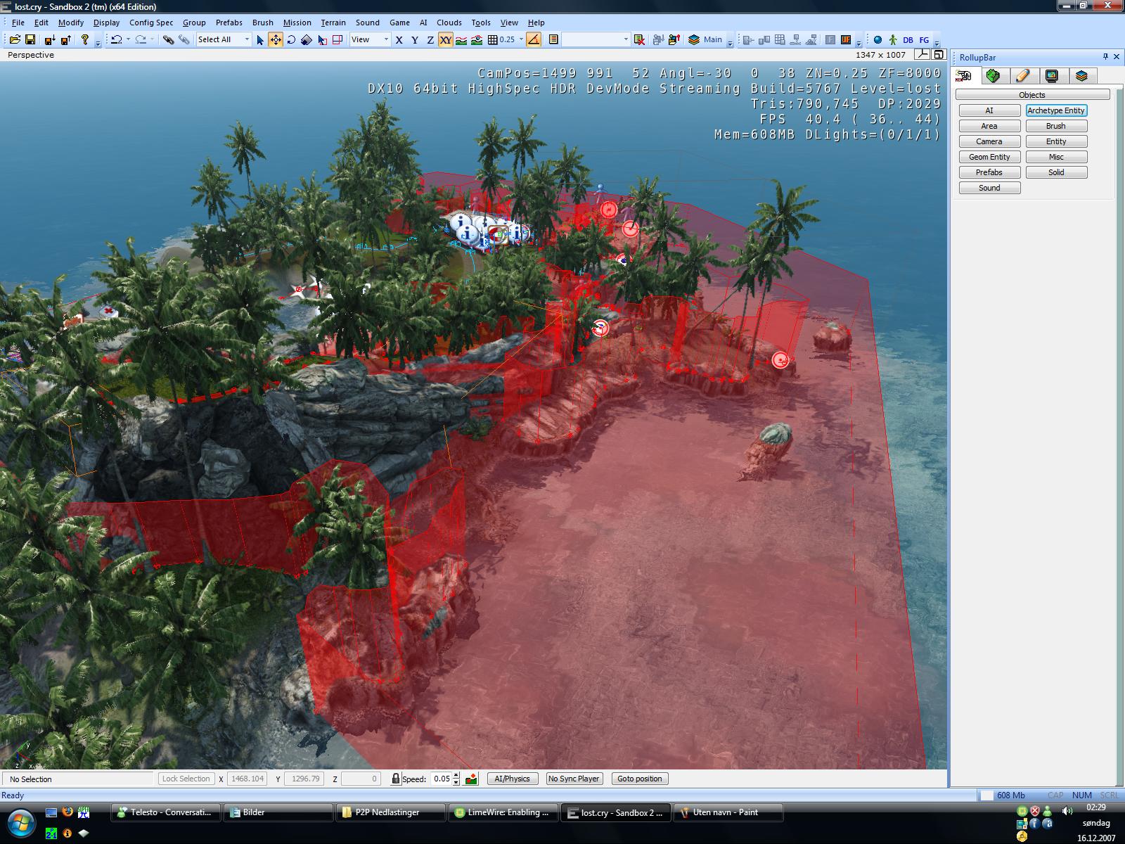Enable follow terrain mode
The image size is (1125, 844).
(x=461, y=39)
